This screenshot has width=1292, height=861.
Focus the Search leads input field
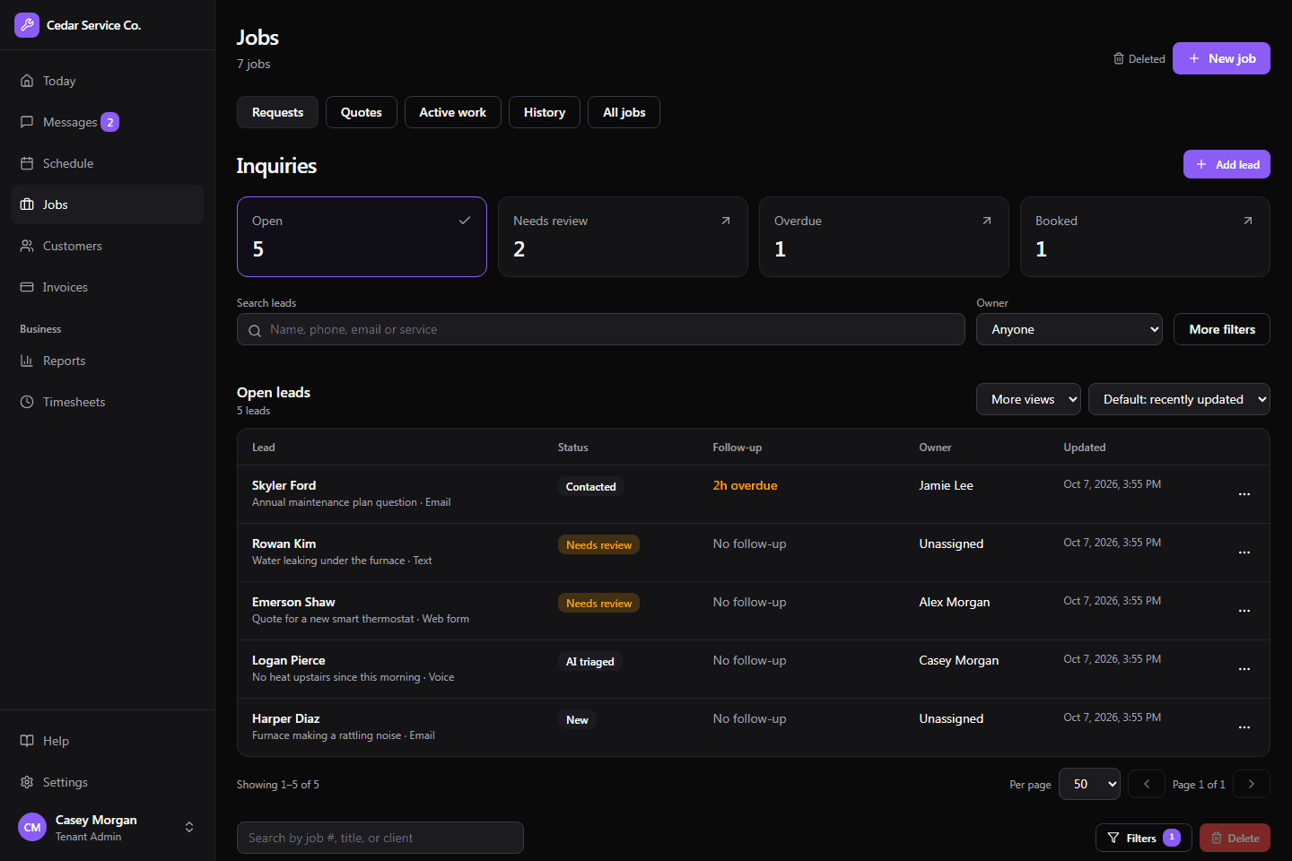coord(601,329)
